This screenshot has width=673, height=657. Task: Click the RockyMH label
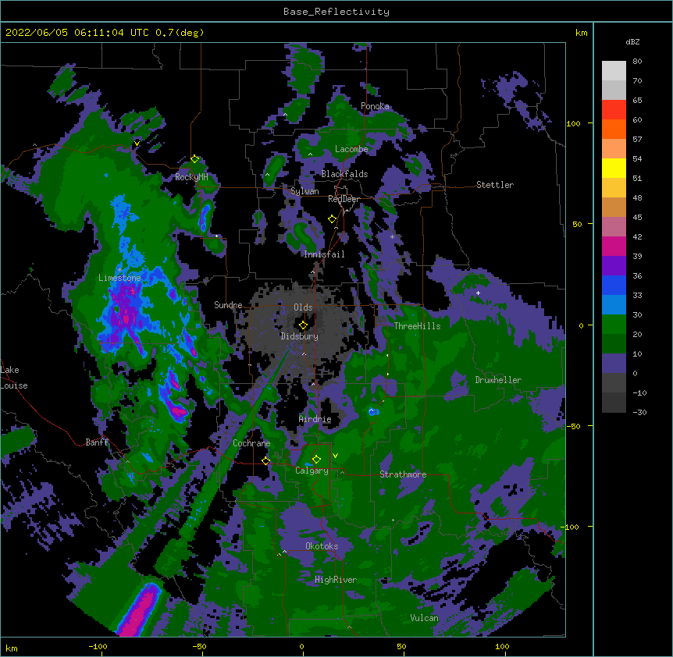[x=191, y=177]
